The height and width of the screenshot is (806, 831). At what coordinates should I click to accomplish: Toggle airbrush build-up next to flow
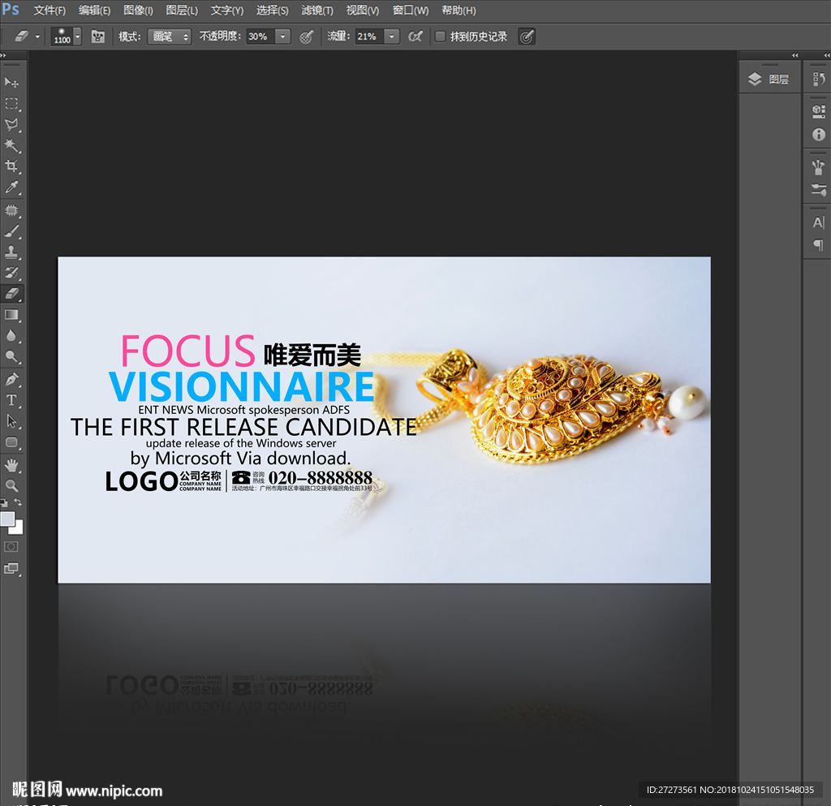[x=415, y=37]
